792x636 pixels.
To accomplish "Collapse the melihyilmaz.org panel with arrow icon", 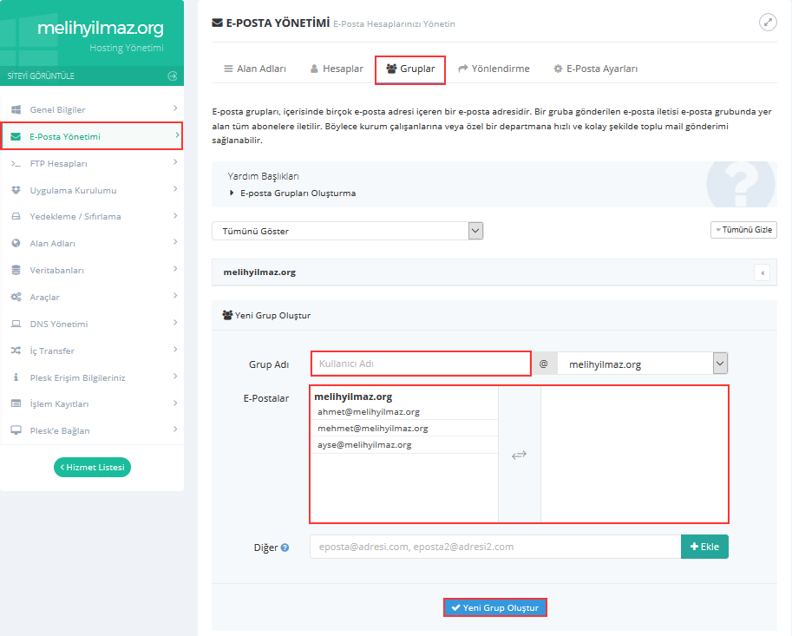I will (763, 272).
